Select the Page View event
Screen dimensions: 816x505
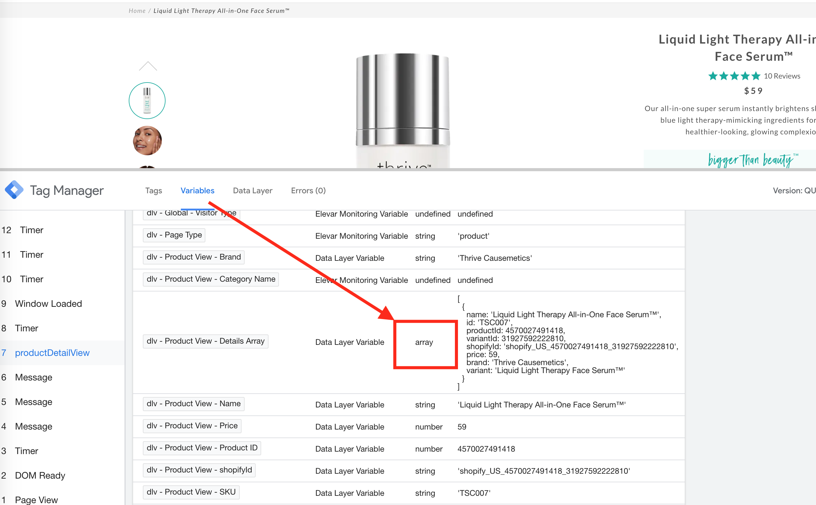click(x=36, y=500)
